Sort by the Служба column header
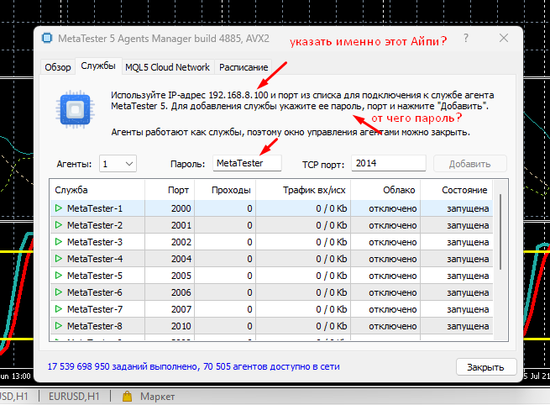550x405 pixels. pyautogui.click(x=97, y=190)
